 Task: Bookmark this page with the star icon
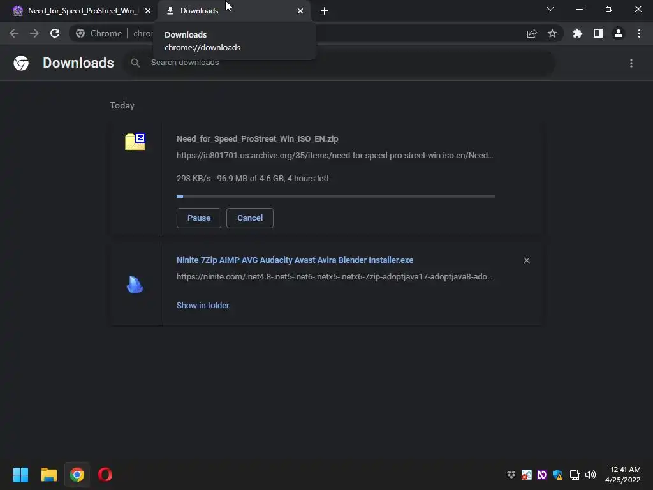click(x=552, y=33)
